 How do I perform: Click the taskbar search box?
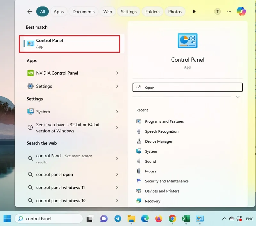(49, 219)
